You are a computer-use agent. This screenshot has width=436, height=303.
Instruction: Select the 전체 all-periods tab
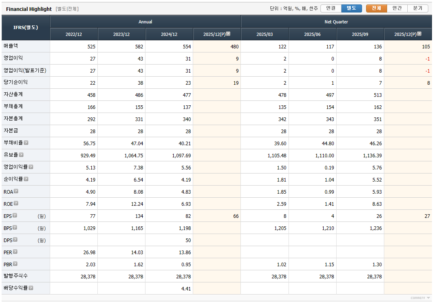[377, 8]
